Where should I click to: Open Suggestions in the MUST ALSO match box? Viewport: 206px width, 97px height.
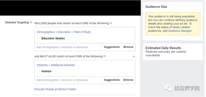[x=112, y=80]
